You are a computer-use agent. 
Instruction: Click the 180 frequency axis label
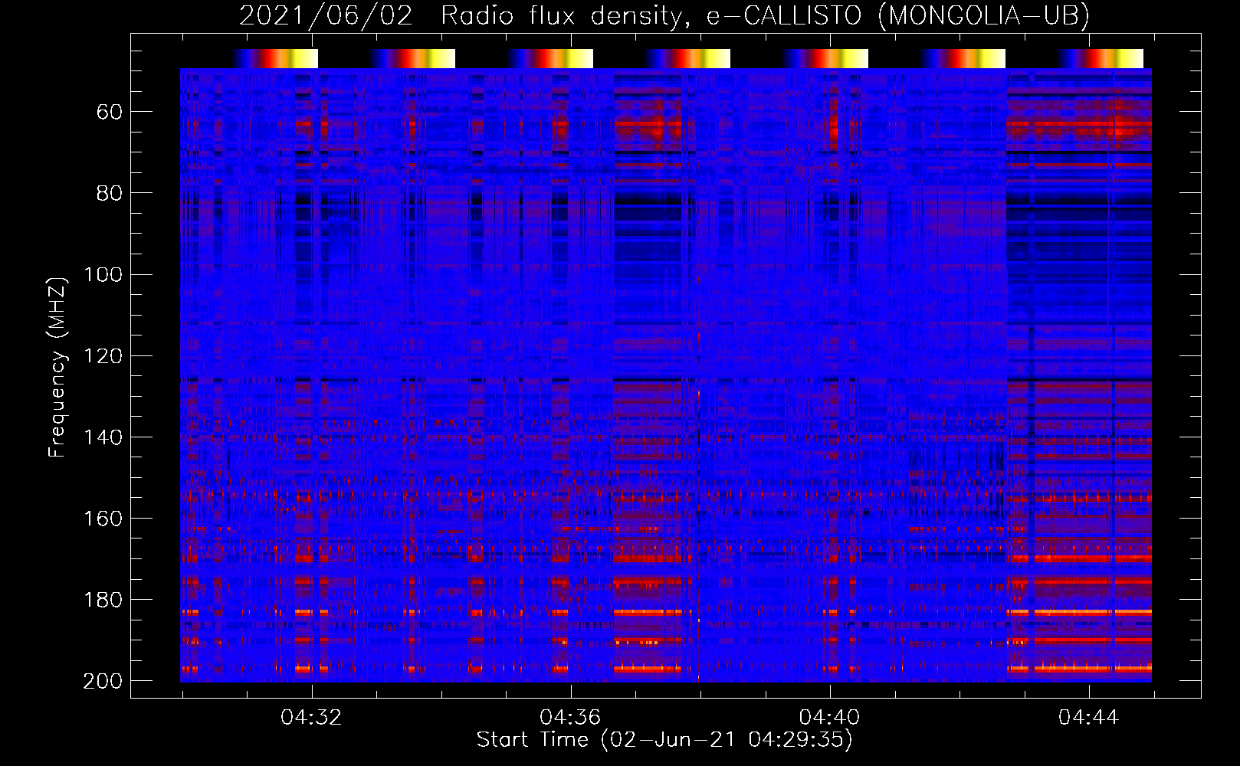point(103,600)
